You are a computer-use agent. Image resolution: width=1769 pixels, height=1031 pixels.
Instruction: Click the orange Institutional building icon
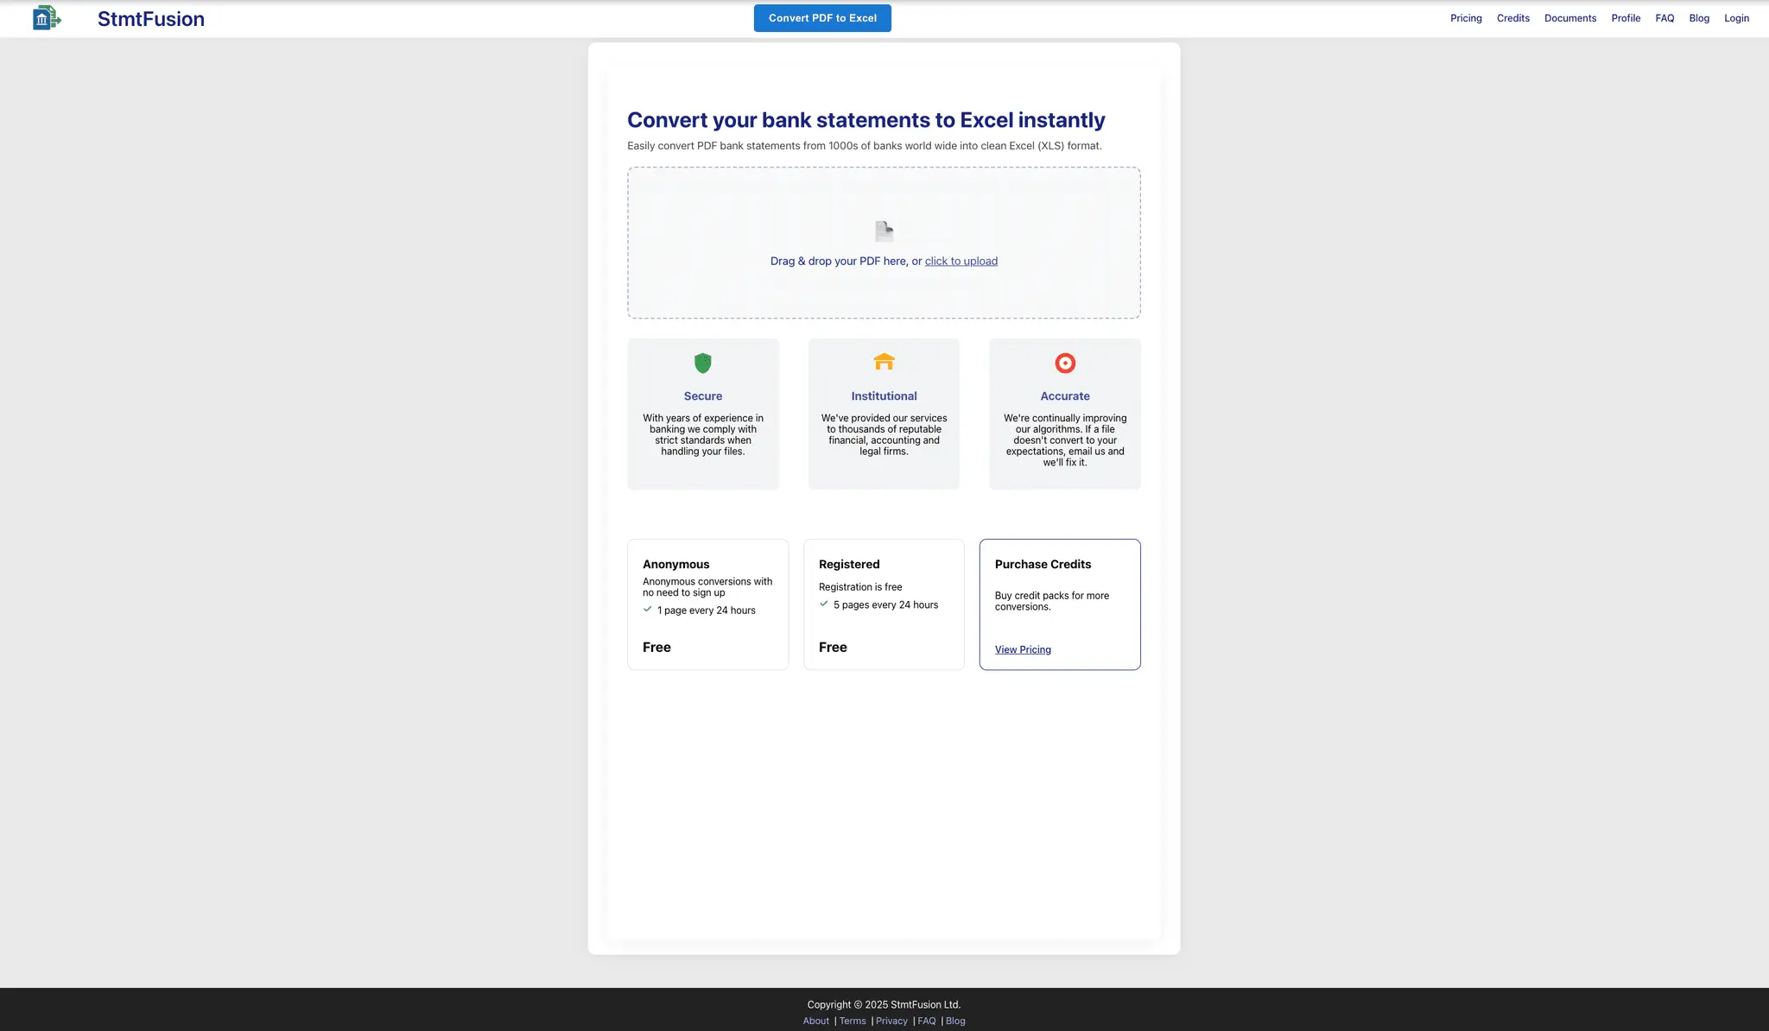pyautogui.click(x=884, y=362)
